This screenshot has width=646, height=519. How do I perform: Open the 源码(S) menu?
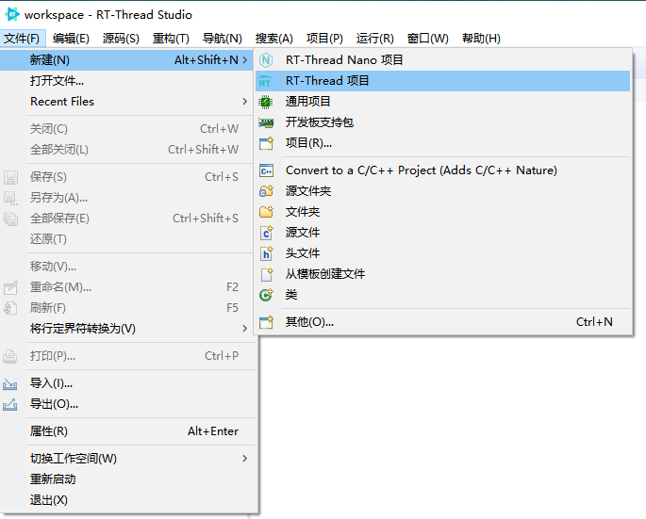121,39
